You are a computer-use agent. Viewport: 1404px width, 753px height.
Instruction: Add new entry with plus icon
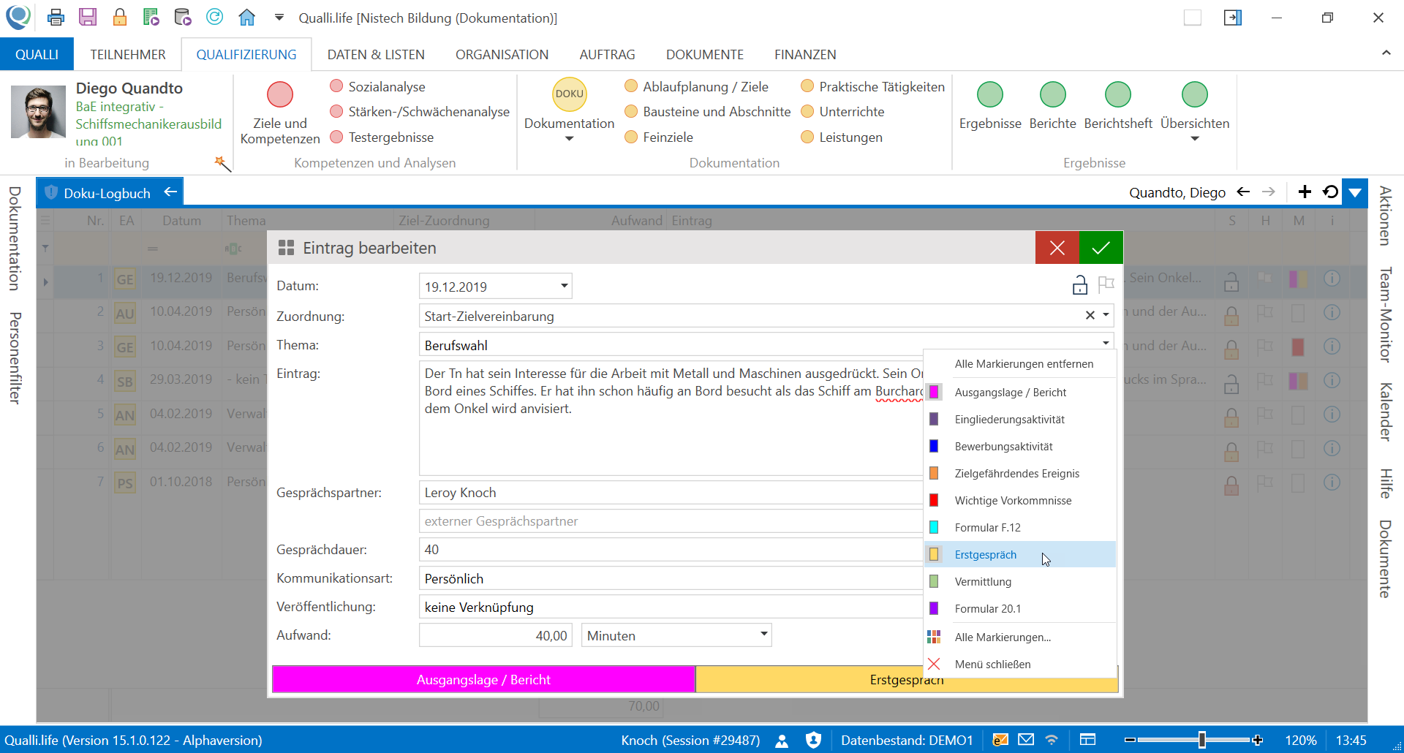(1305, 192)
